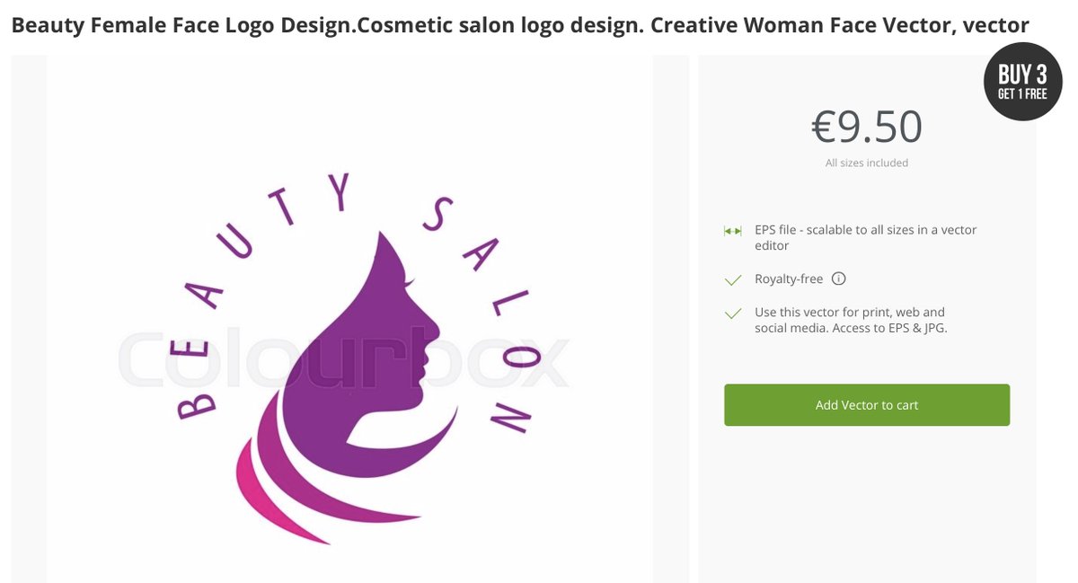Screen dimensions: 1078x583
Task: Click the All sizes included label
Action: point(867,163)
